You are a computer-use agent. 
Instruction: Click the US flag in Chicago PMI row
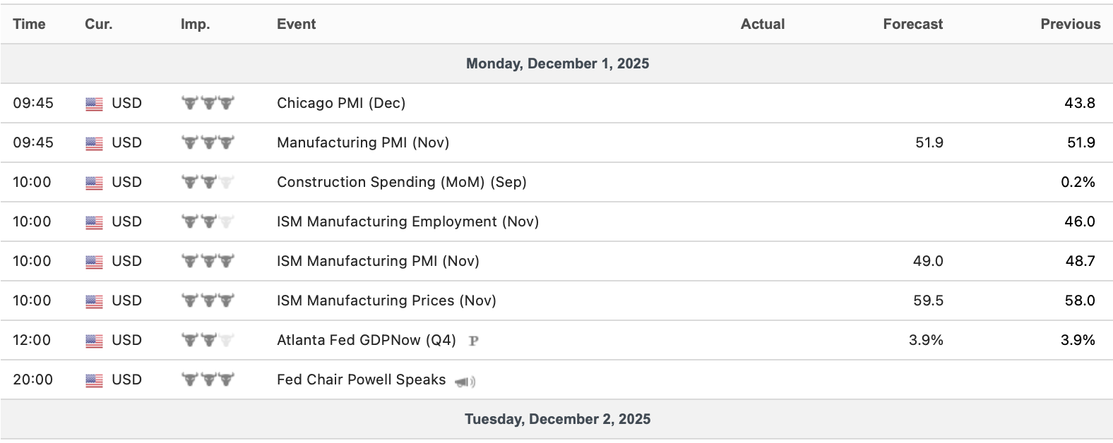point(94,104)
